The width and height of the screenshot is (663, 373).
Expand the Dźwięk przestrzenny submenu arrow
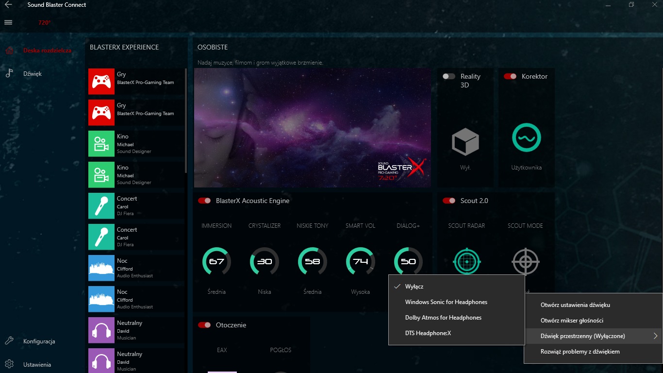pyautogui.click(x=655, y=336)
